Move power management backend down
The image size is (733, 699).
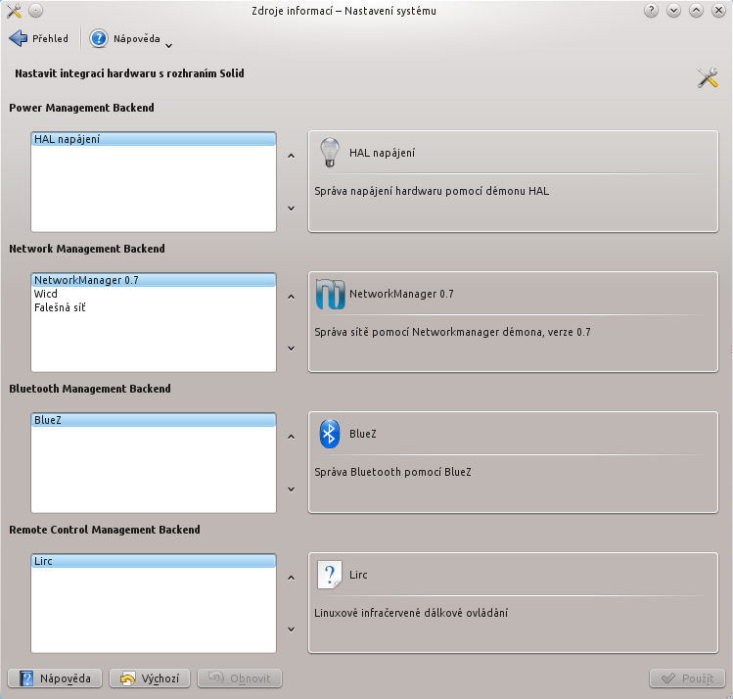coord(292,209)
